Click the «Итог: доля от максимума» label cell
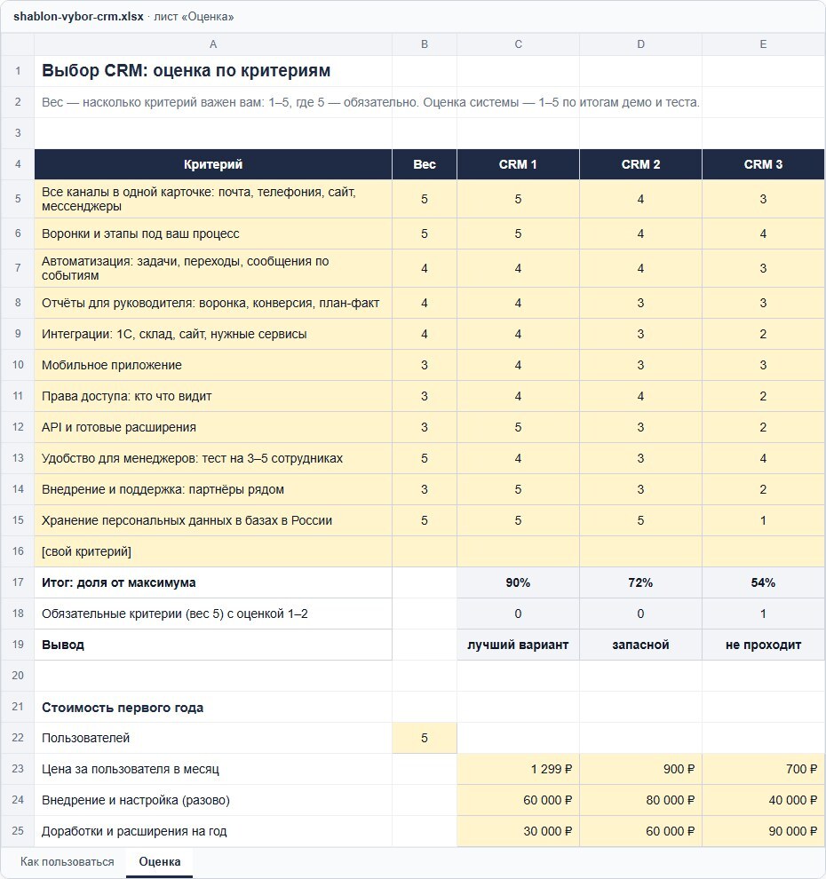This screenshot has height=879, width=826. pyautogui.click(x=213, y=582)
